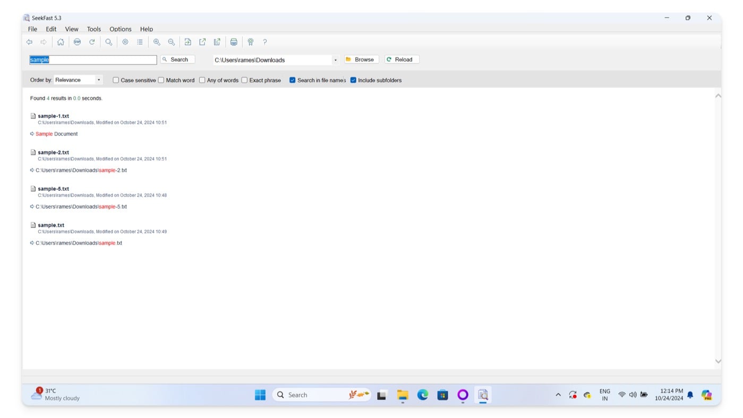Click the license ribbon toolbar icon
743x418 pixels.
[251, 42]
